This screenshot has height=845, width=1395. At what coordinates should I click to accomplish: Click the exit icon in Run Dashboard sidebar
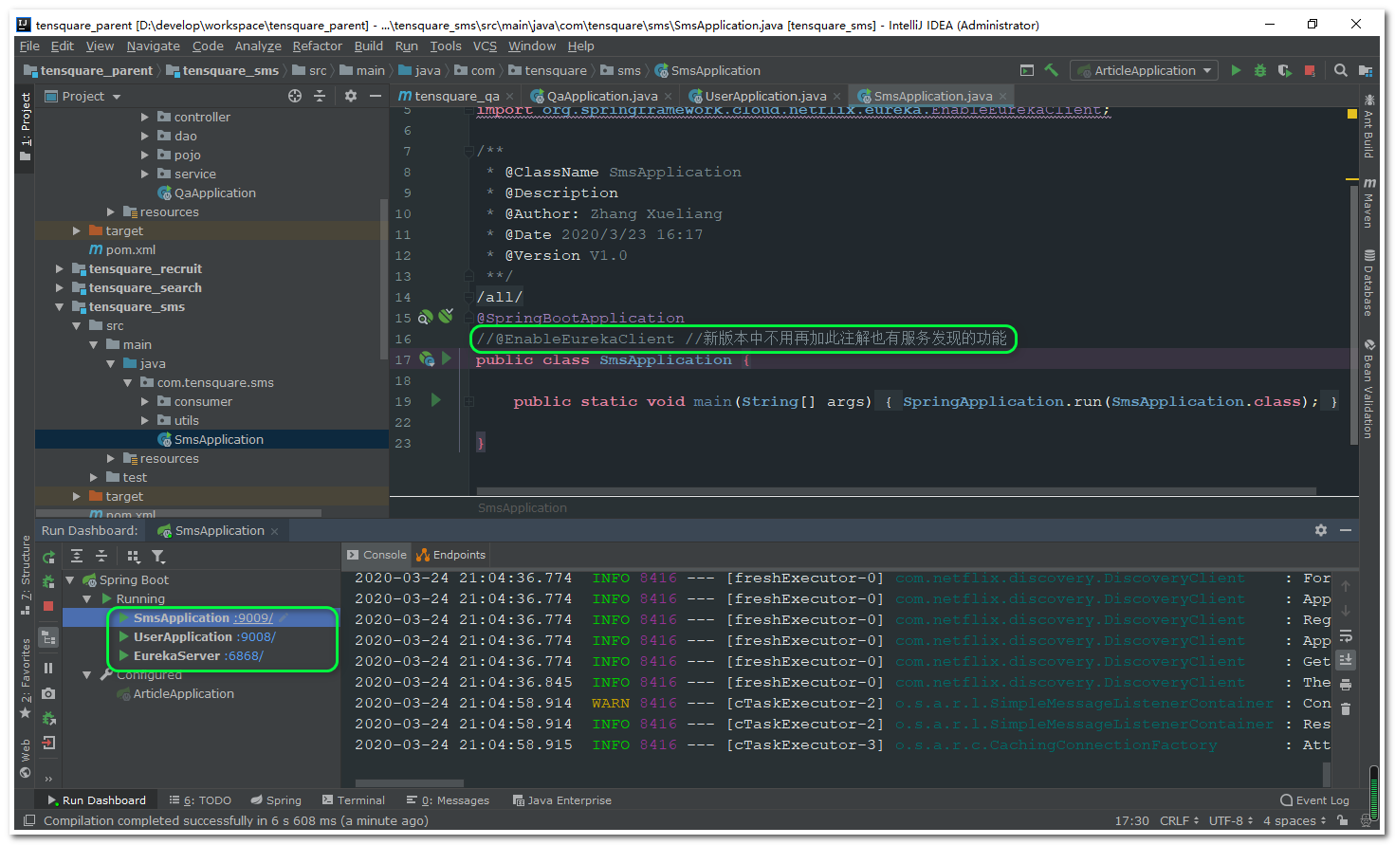click(48, 743)
